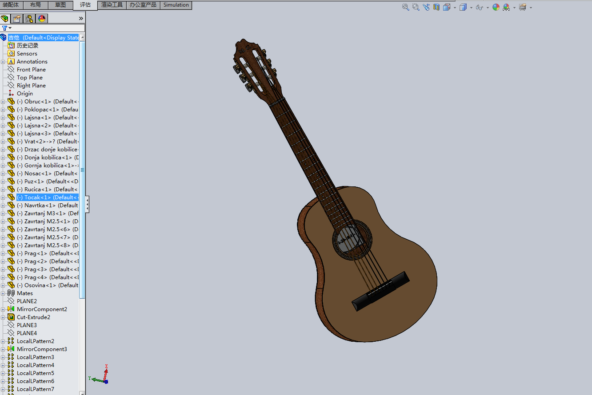Open the Simulation tab
The width and height of the screenshot is (592, 395).
coord(176,5)
